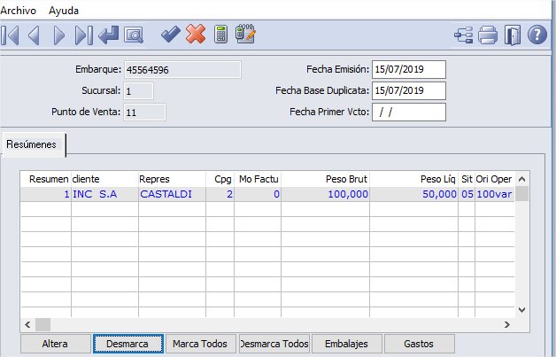Viewport: 556px width, 357px height.
Task: Click the cliente column header
Action: click(x=105, y=179)
